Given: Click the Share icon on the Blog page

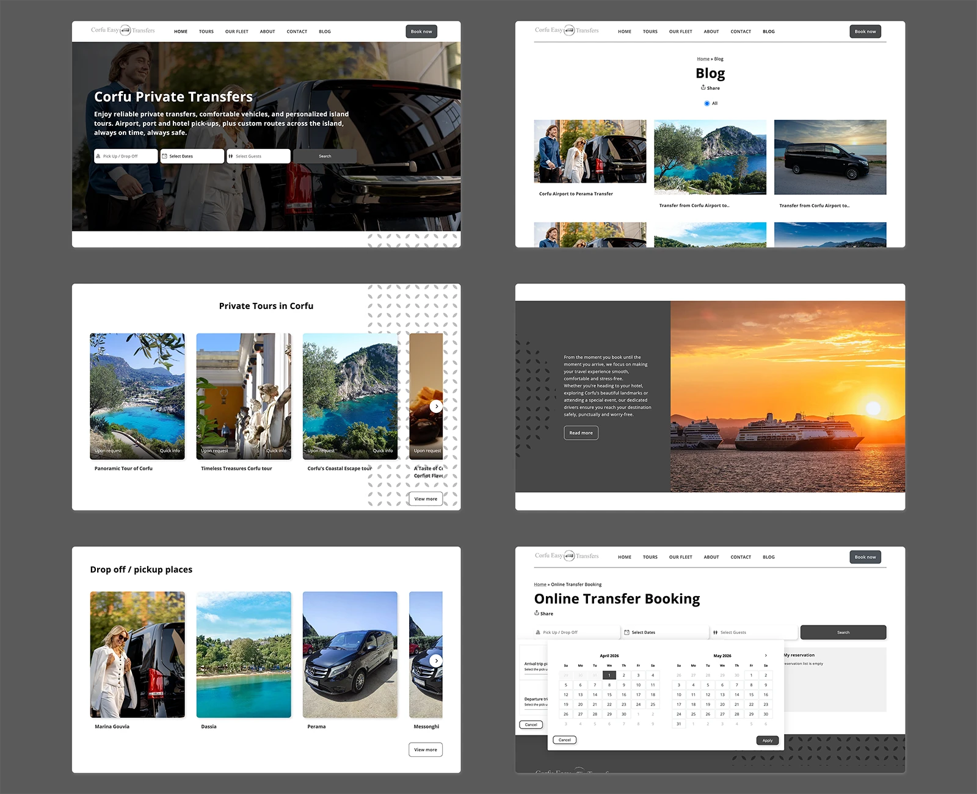Looking at the screenshot, I should (x=703, y=87).
